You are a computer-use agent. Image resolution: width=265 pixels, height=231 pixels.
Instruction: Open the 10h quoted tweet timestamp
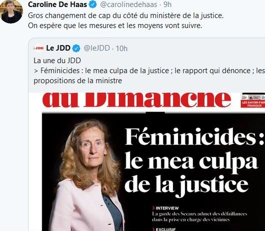(x=121, y=49)
